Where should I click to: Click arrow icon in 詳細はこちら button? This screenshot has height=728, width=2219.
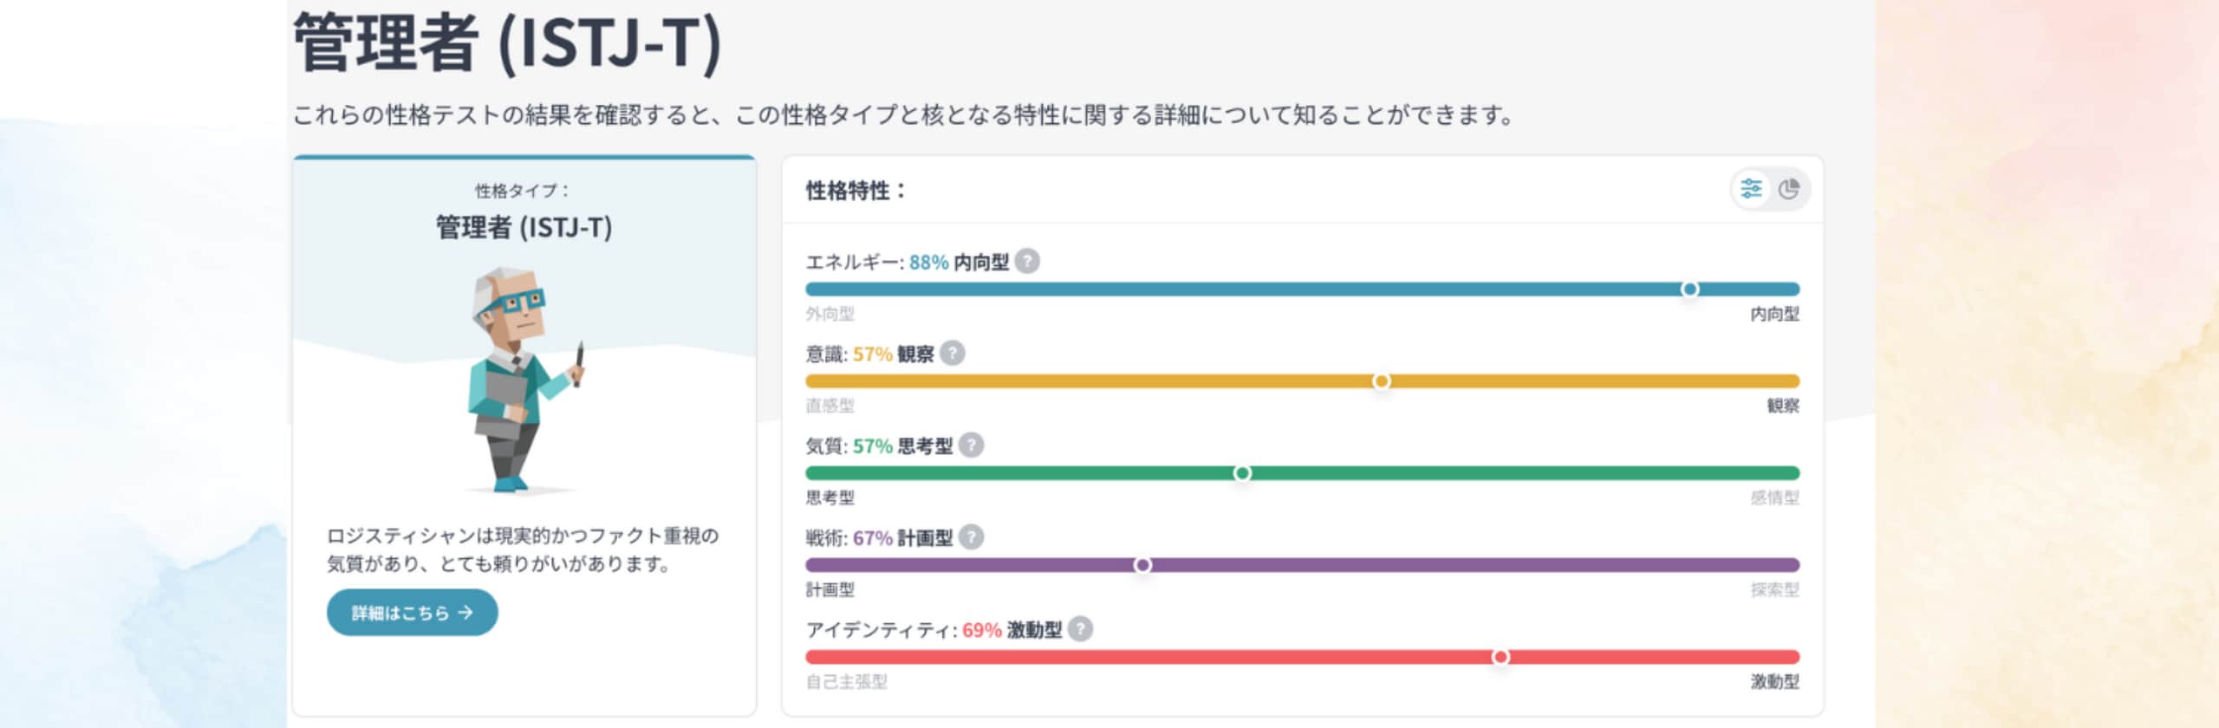click(x=465, y=612)
